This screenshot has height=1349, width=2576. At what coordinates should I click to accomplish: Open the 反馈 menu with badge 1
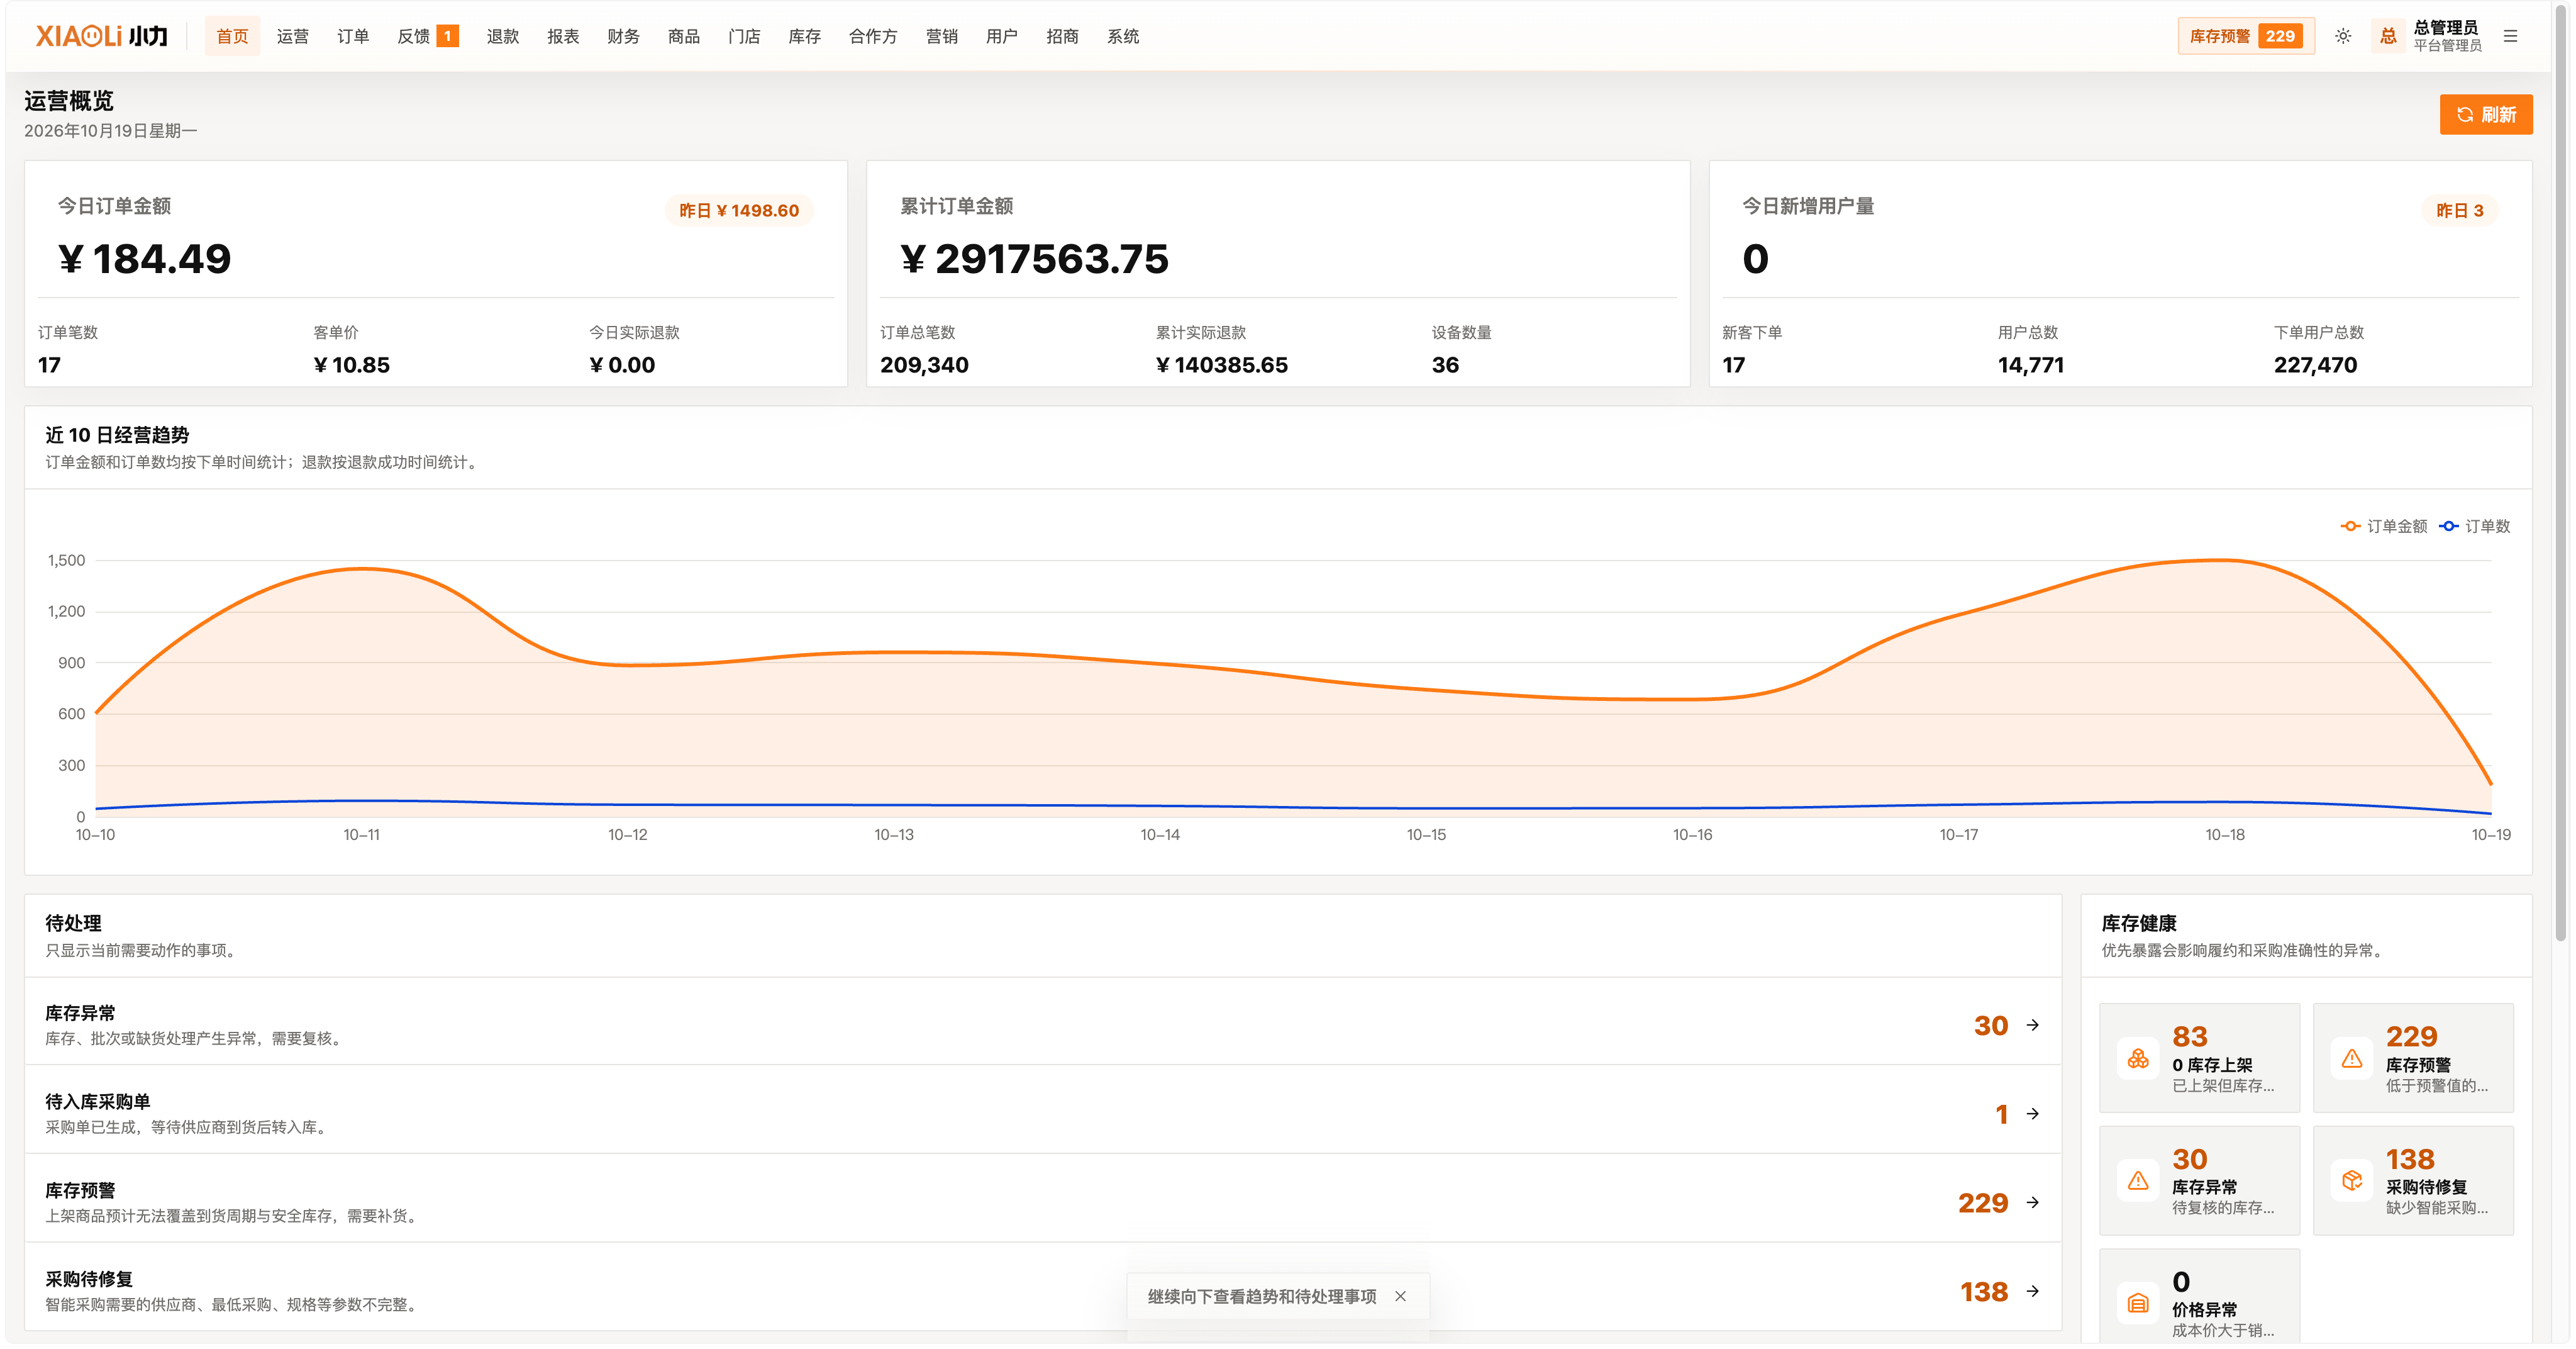[427, 36]
